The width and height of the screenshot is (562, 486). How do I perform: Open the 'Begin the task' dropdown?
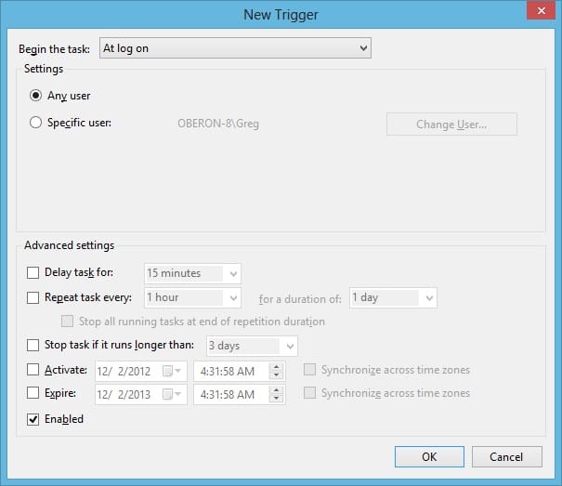click(x=234, y=48)
